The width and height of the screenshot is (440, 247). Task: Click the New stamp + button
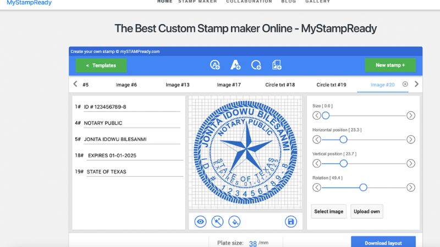coord(391,65)
